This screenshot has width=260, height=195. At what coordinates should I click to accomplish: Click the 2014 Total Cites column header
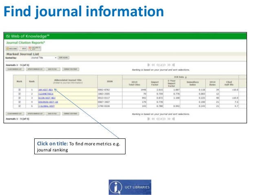click(134, 83)
